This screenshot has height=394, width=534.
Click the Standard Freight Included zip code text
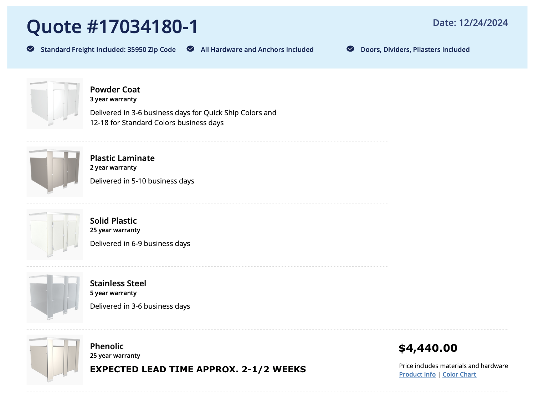pos(108,49)
